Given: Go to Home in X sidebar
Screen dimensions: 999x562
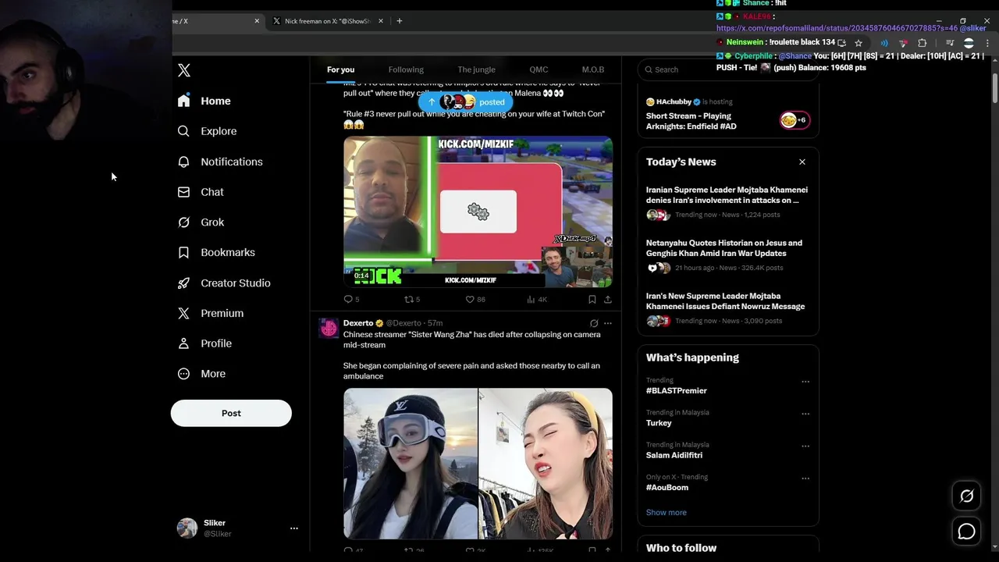Looking at the screenshot, I should pos(204,101).
